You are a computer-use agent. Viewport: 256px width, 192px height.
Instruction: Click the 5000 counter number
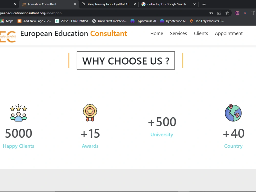pyautogui.click(x=18, y=133)
